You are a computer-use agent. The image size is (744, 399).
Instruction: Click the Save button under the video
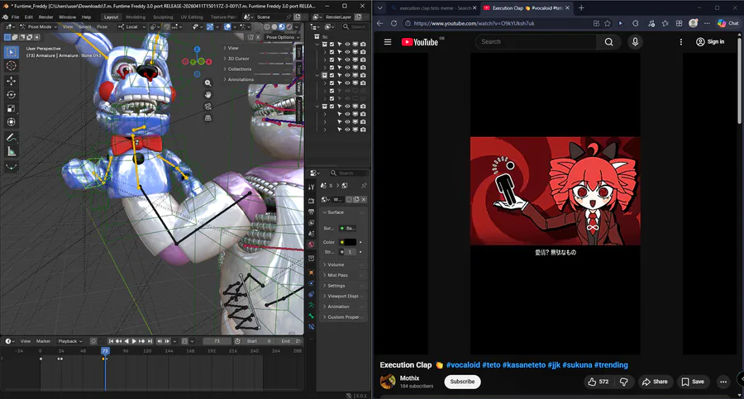[694, 382]
